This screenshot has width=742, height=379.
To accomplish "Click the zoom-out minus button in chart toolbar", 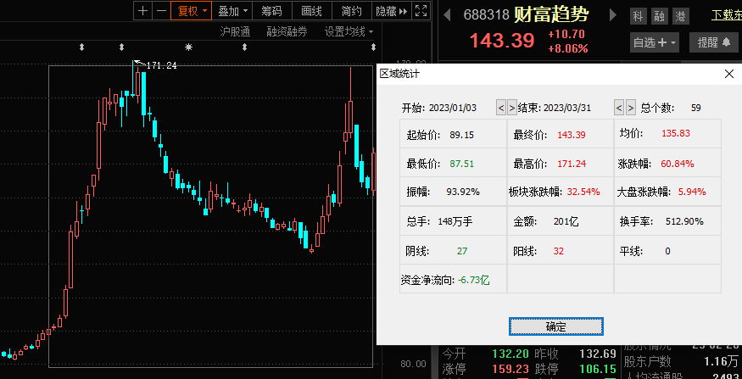I will (x=159, y=11).
